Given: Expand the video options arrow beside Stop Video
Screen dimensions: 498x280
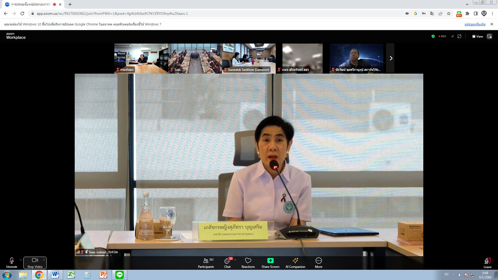Looking at the screenshot, I should pyautogui.click(x=44, y=260).
